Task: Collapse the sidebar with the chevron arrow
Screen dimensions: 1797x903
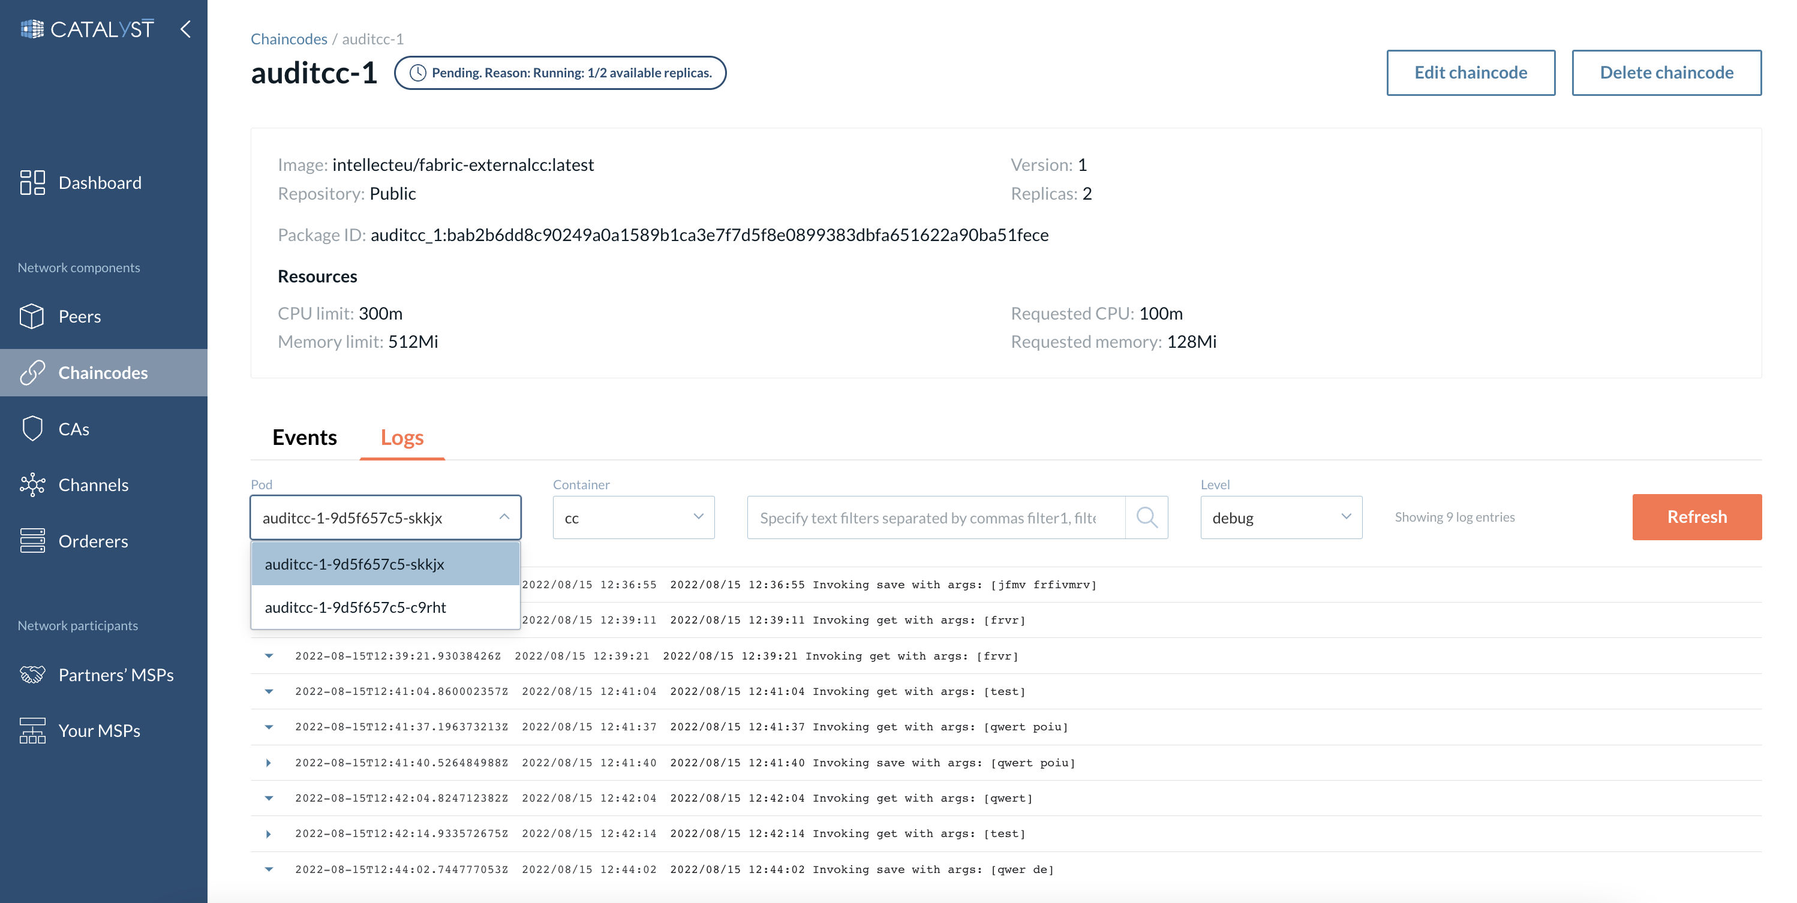Action: 185,29
